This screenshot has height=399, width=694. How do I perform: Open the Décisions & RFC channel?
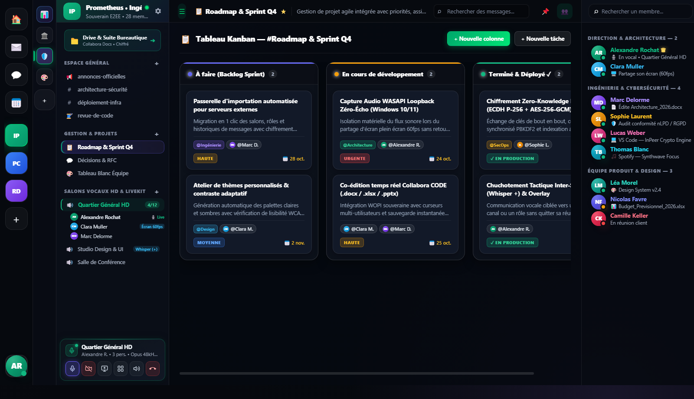pos(113,160)
